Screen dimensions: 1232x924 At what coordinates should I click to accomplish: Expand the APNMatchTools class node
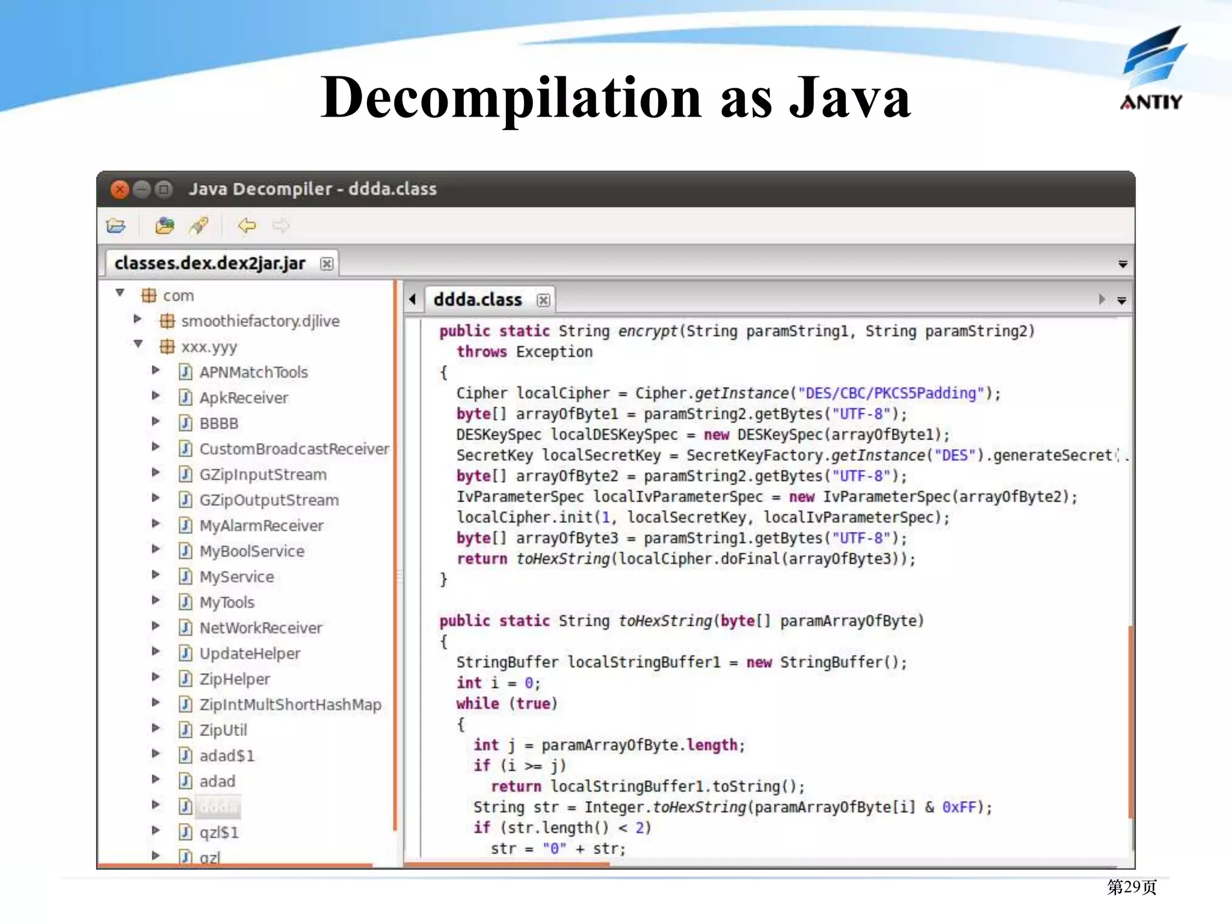[156, 370]
